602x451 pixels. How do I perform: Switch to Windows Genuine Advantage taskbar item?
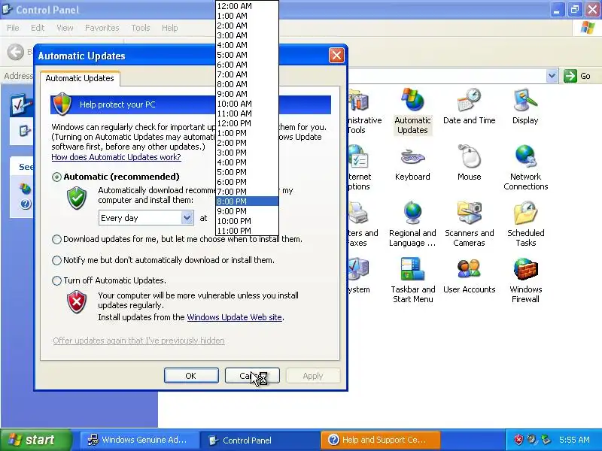138,440
